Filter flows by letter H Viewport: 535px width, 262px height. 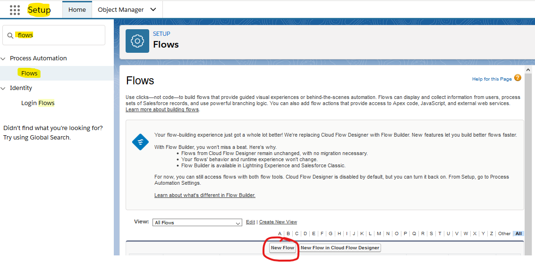(x=339, y=234)
